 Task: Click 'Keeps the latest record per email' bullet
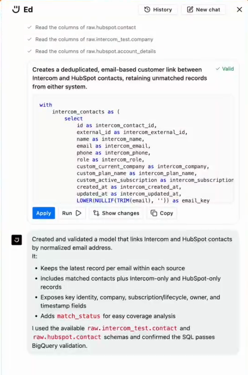click(x=113, y=268)
